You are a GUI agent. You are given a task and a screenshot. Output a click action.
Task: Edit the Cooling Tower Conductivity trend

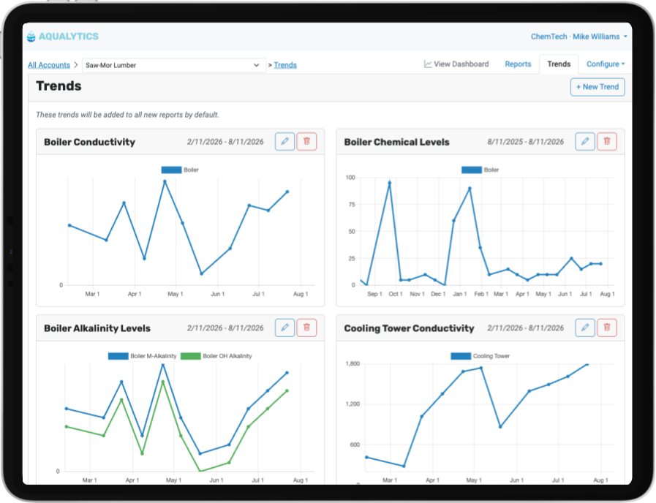(x=585, y=328)
